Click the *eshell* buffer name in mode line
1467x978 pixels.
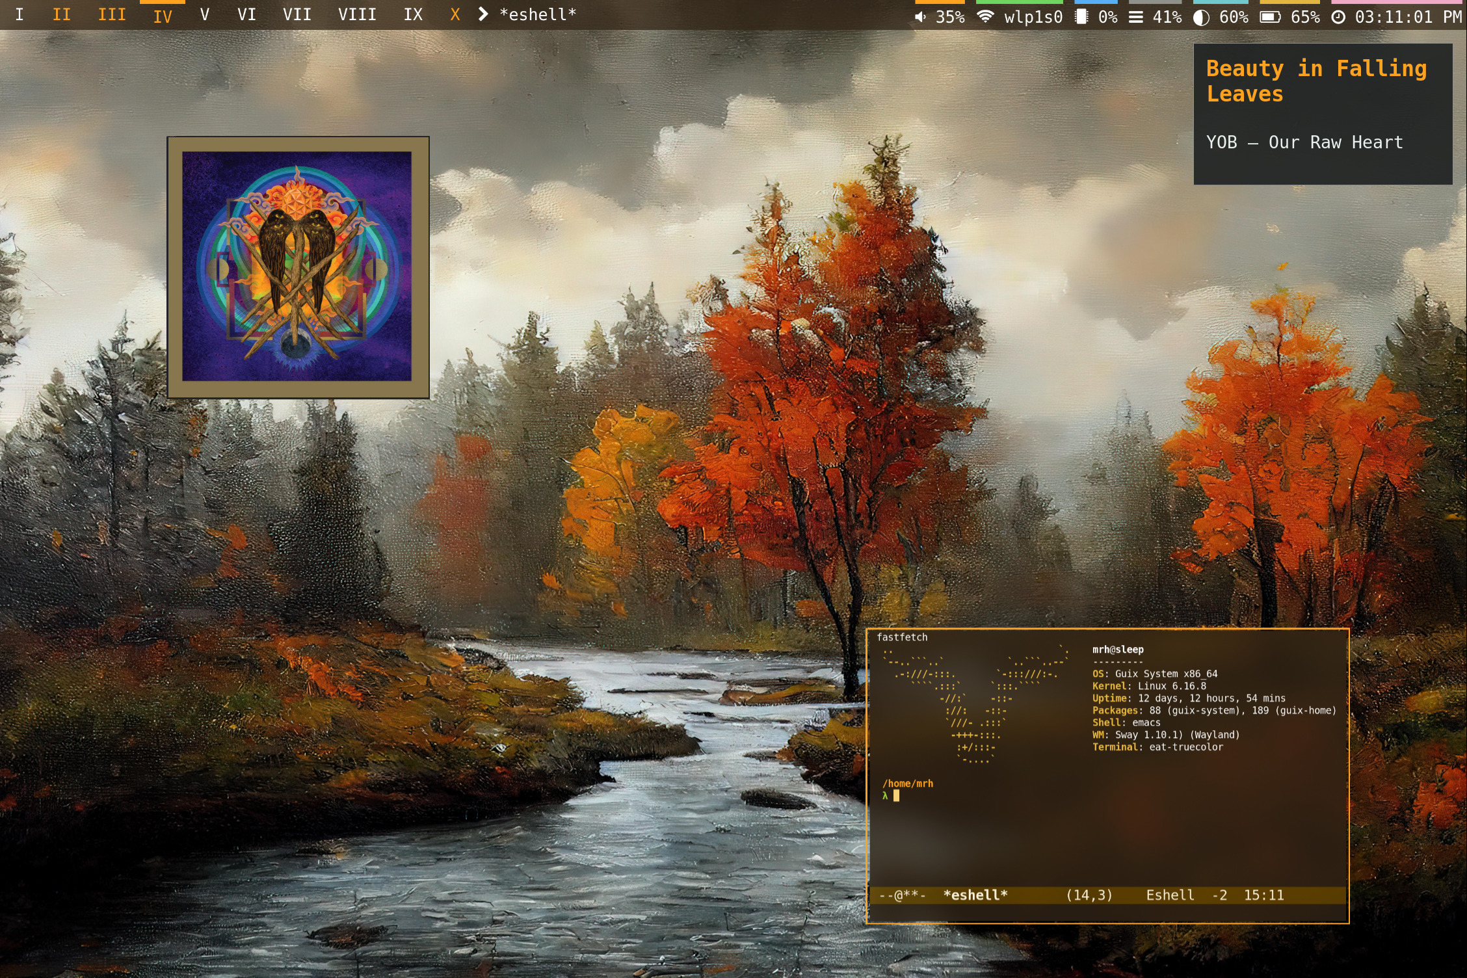(x=975, y=895)
